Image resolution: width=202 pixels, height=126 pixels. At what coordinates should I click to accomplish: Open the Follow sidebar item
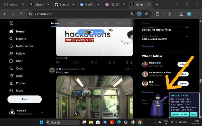tap(17, 53)
